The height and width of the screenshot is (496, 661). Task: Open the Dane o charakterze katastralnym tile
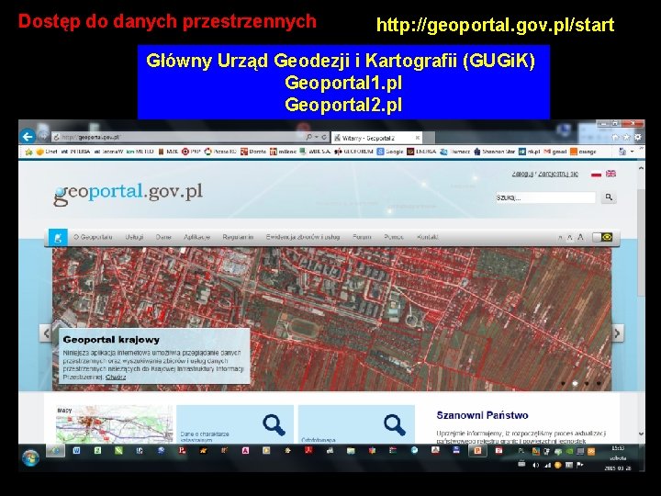(x=235, y=423)
